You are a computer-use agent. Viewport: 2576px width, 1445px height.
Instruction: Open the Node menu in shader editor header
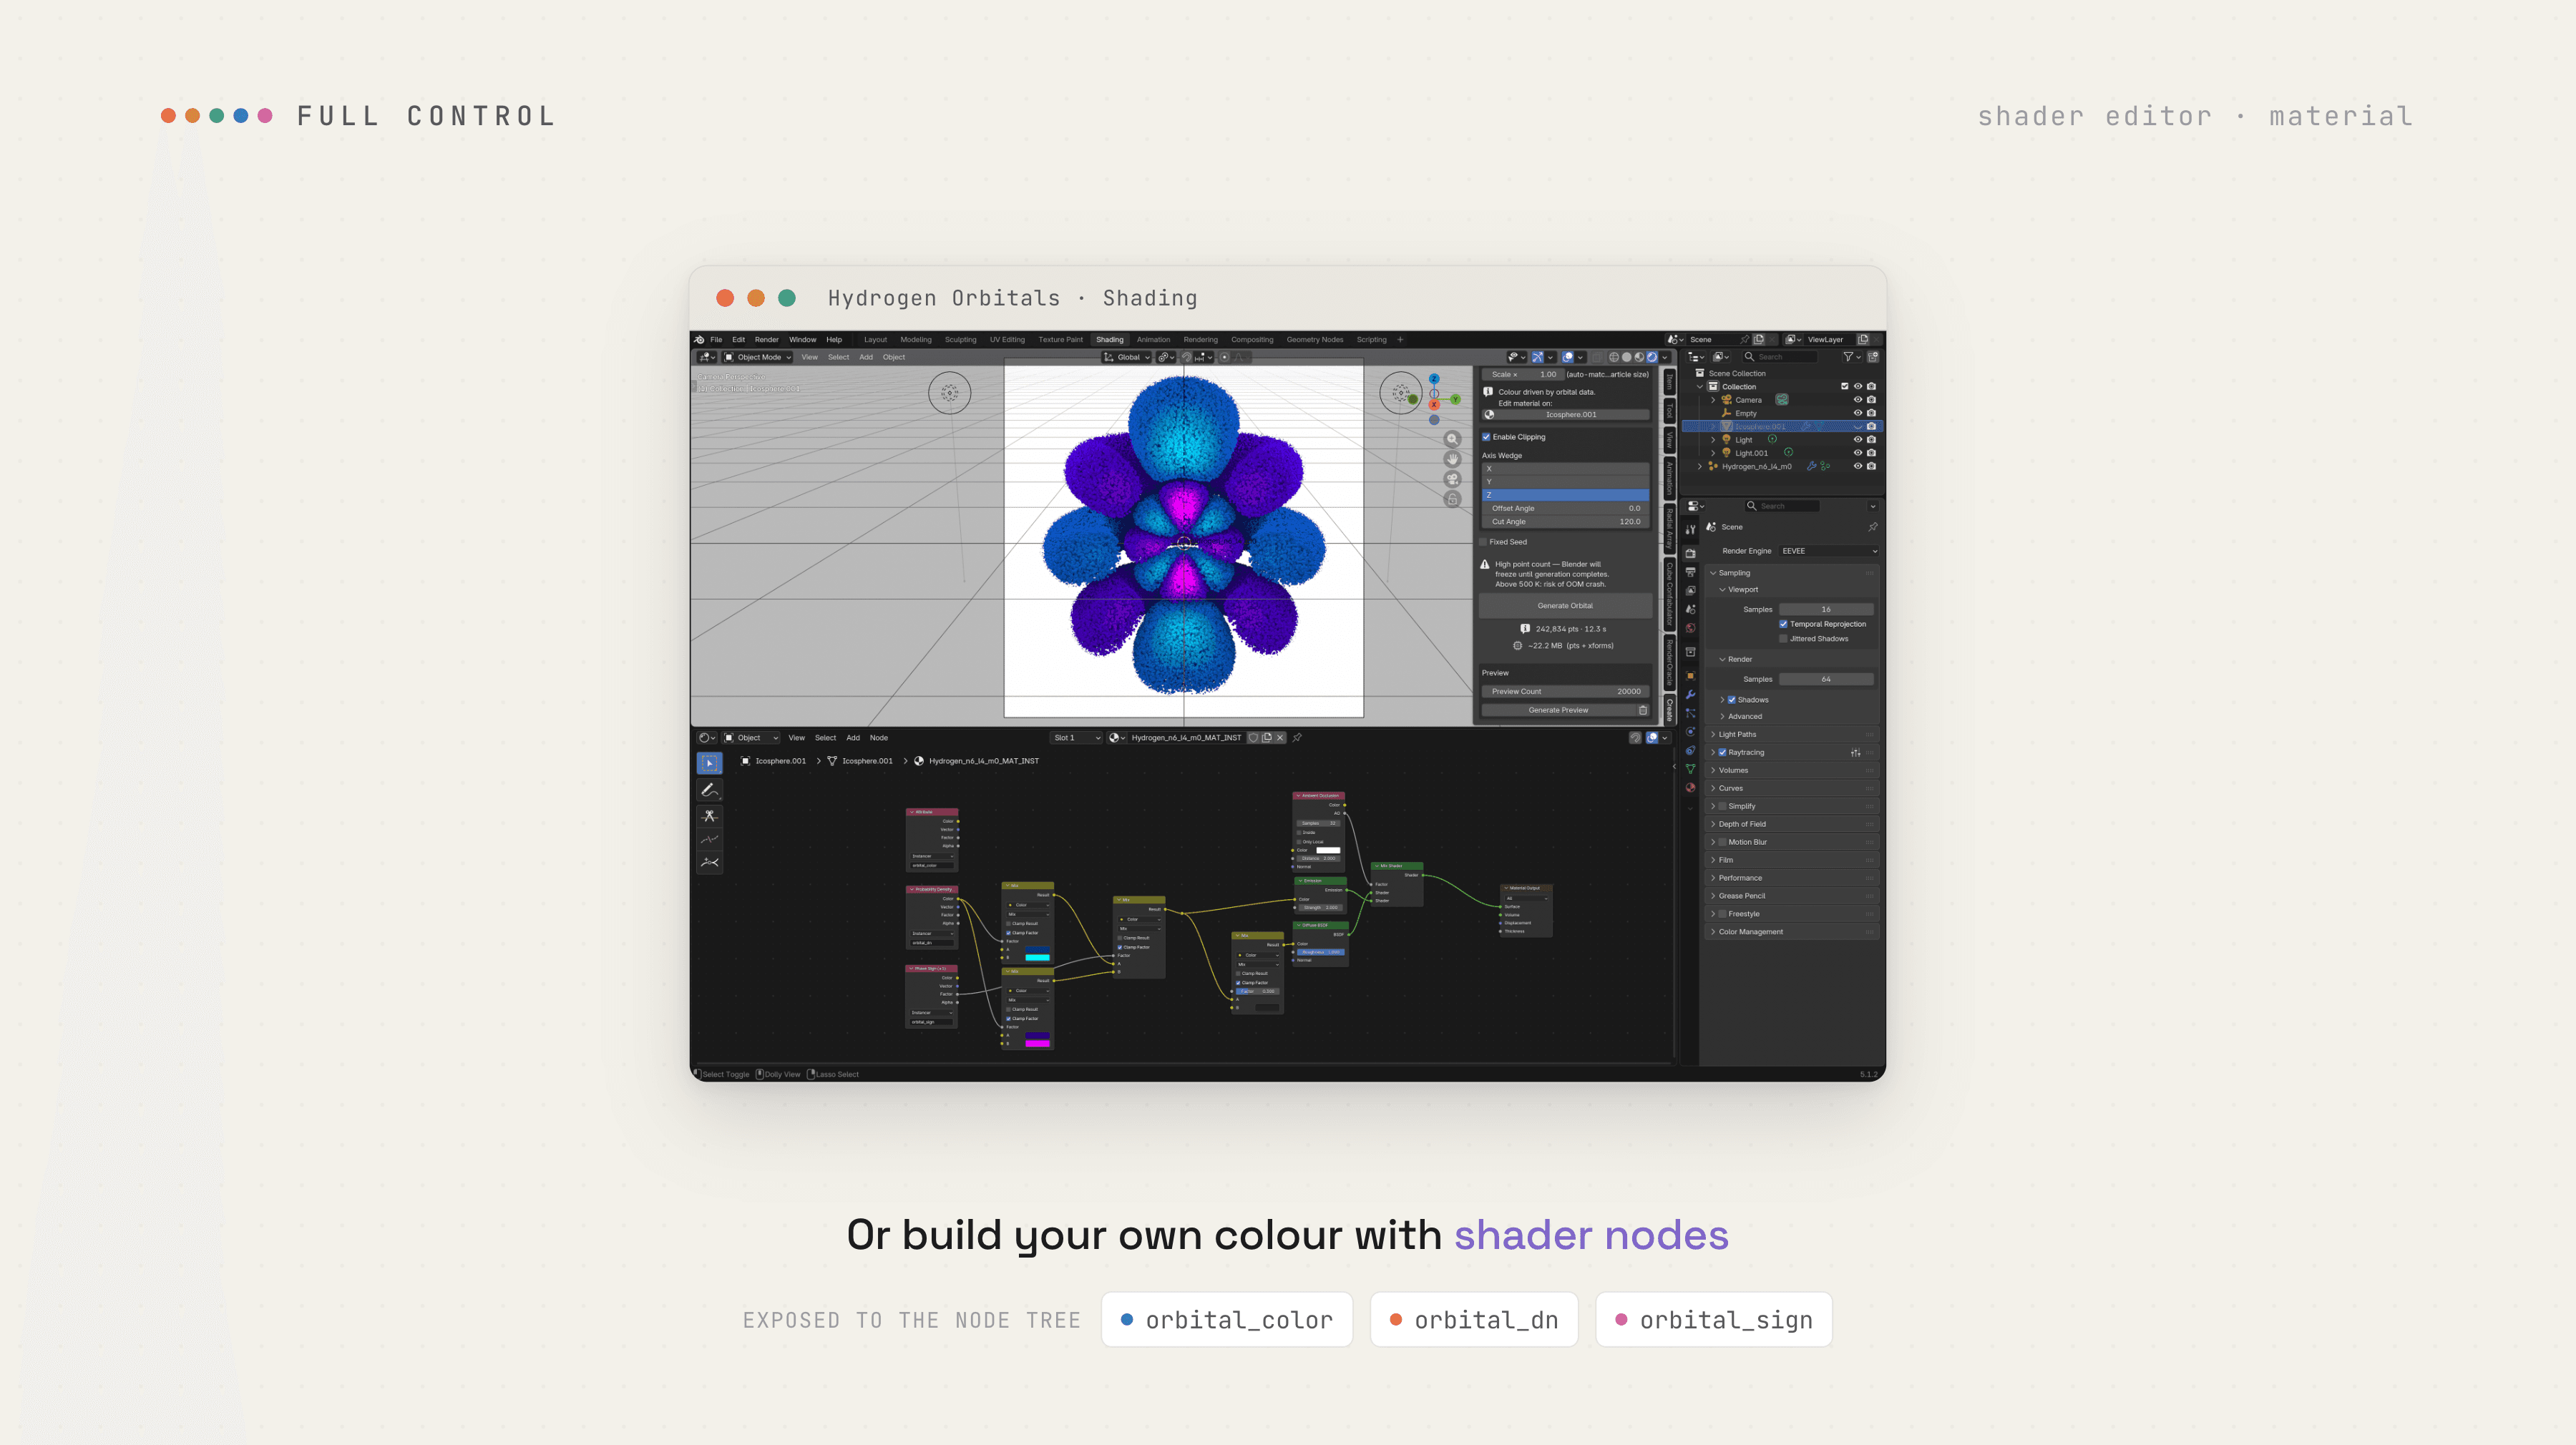coord(878,738)
